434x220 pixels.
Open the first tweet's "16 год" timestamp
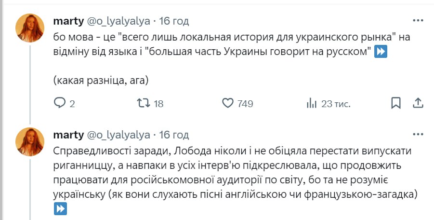click(174, 21)
